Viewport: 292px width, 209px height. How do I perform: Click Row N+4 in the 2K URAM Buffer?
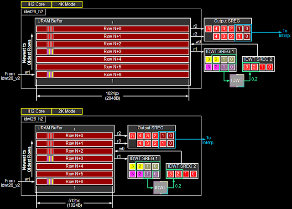point(74,166)
